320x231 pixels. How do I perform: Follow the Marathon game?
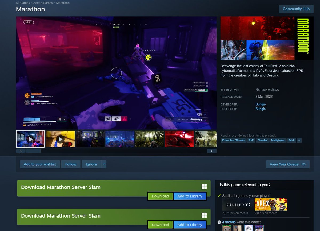pyautogui.click(x=71, y=164)
